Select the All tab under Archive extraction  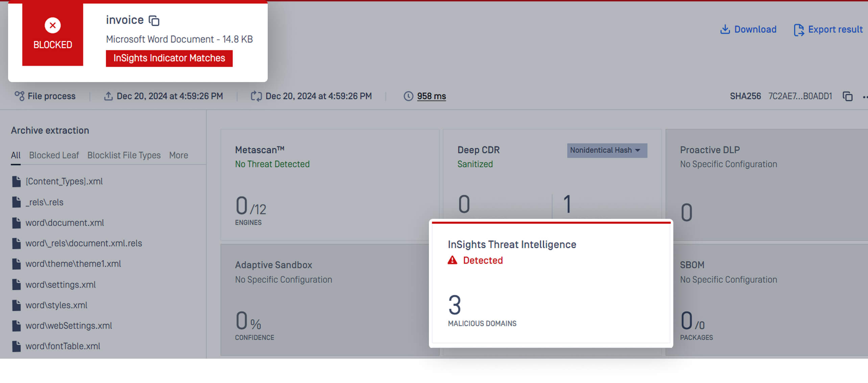[x=16, y=155]
